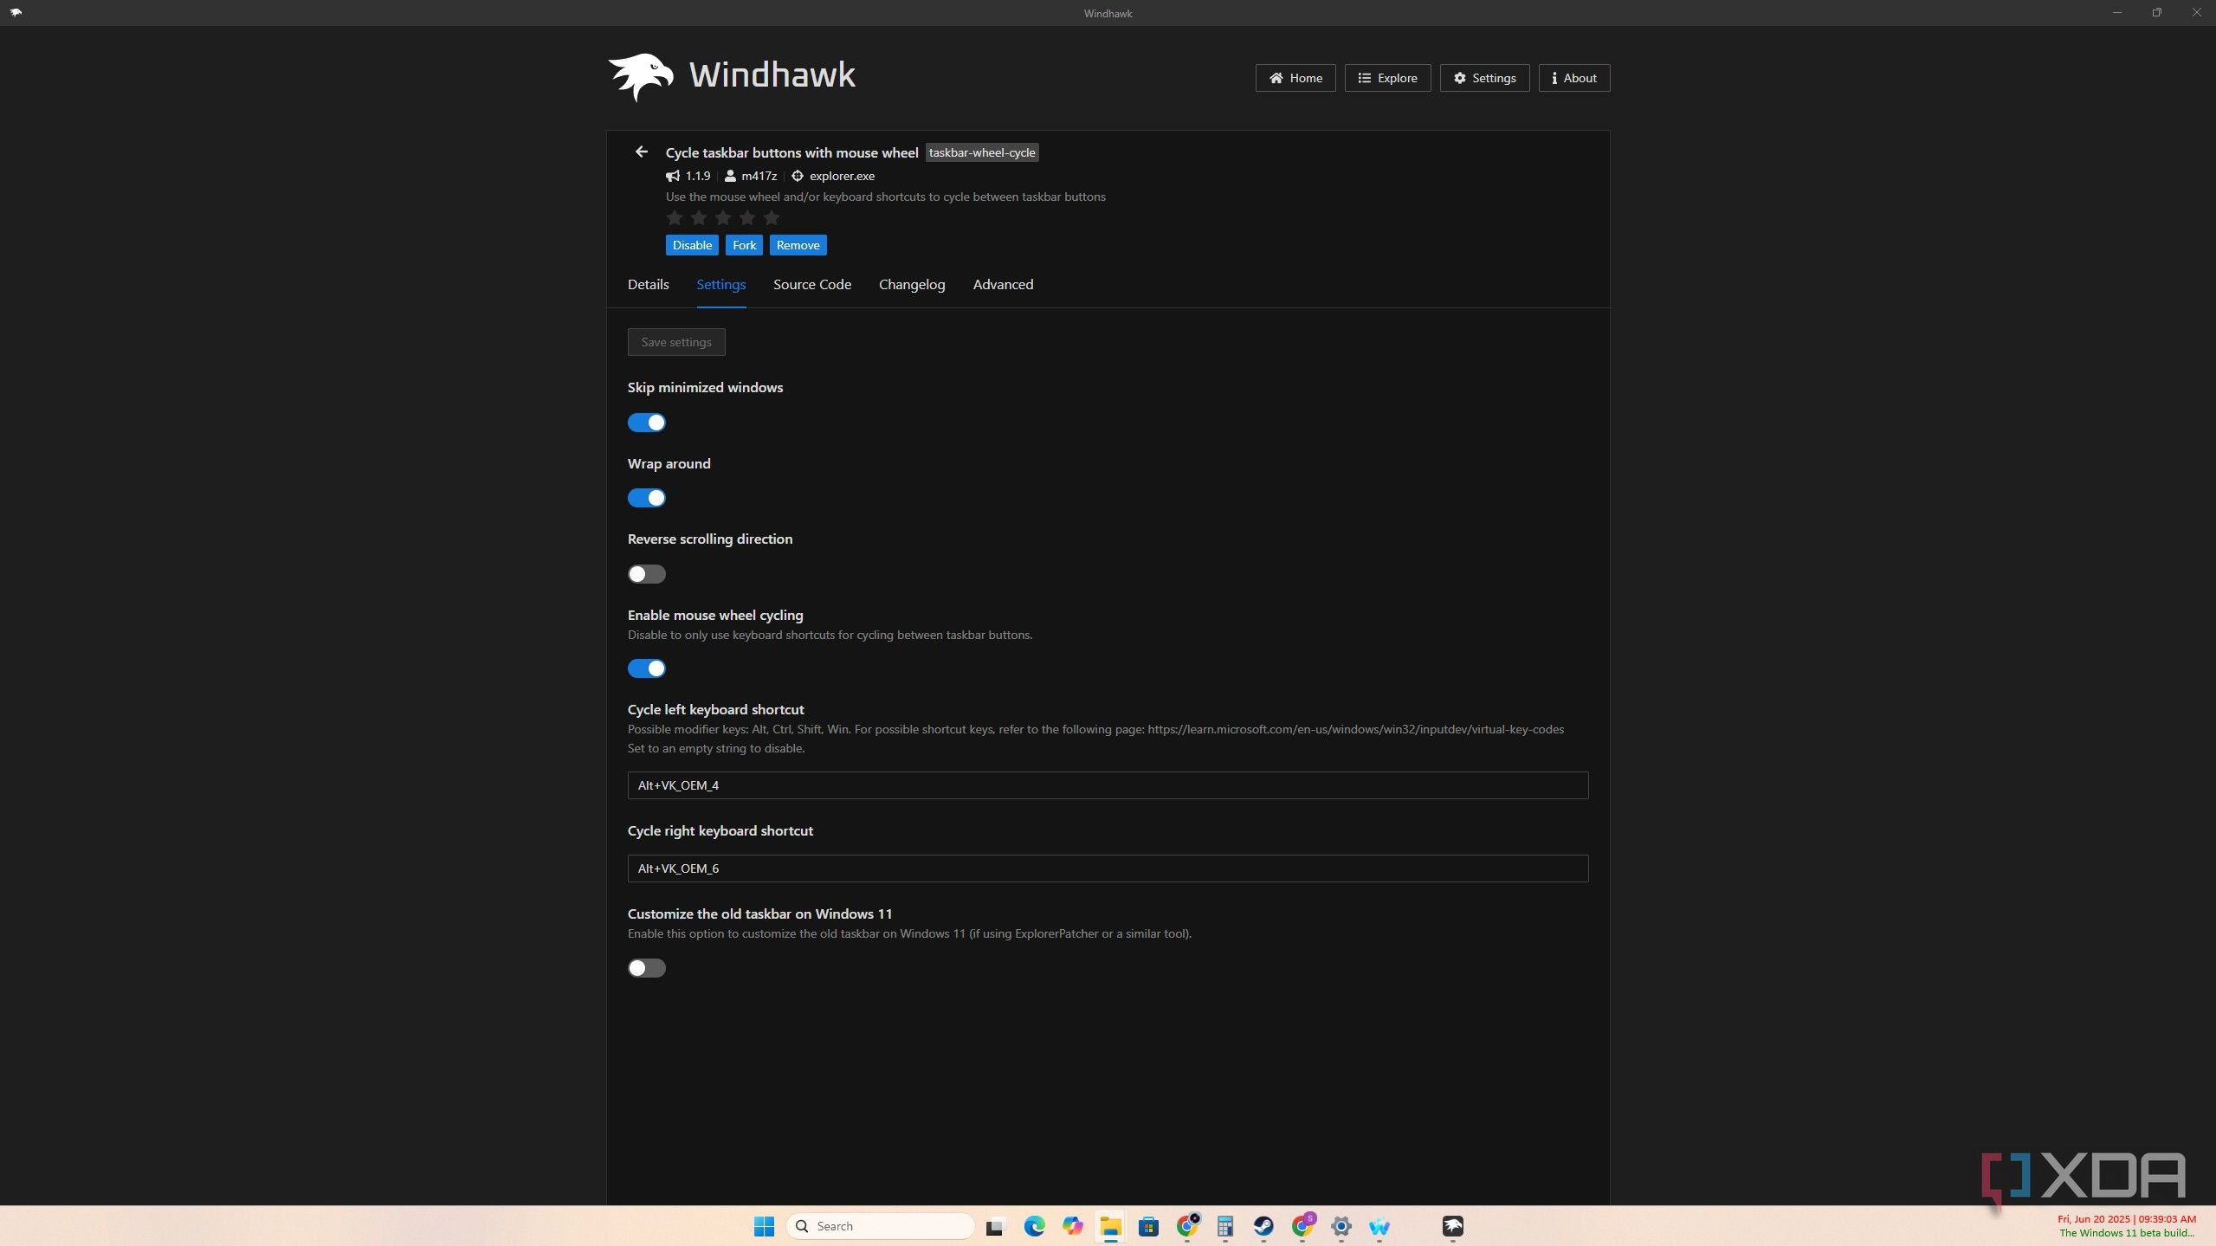Screen dimensions: 2216x1246
Task: Open Calculator from the taskbar
Action: [1224, 1226]
